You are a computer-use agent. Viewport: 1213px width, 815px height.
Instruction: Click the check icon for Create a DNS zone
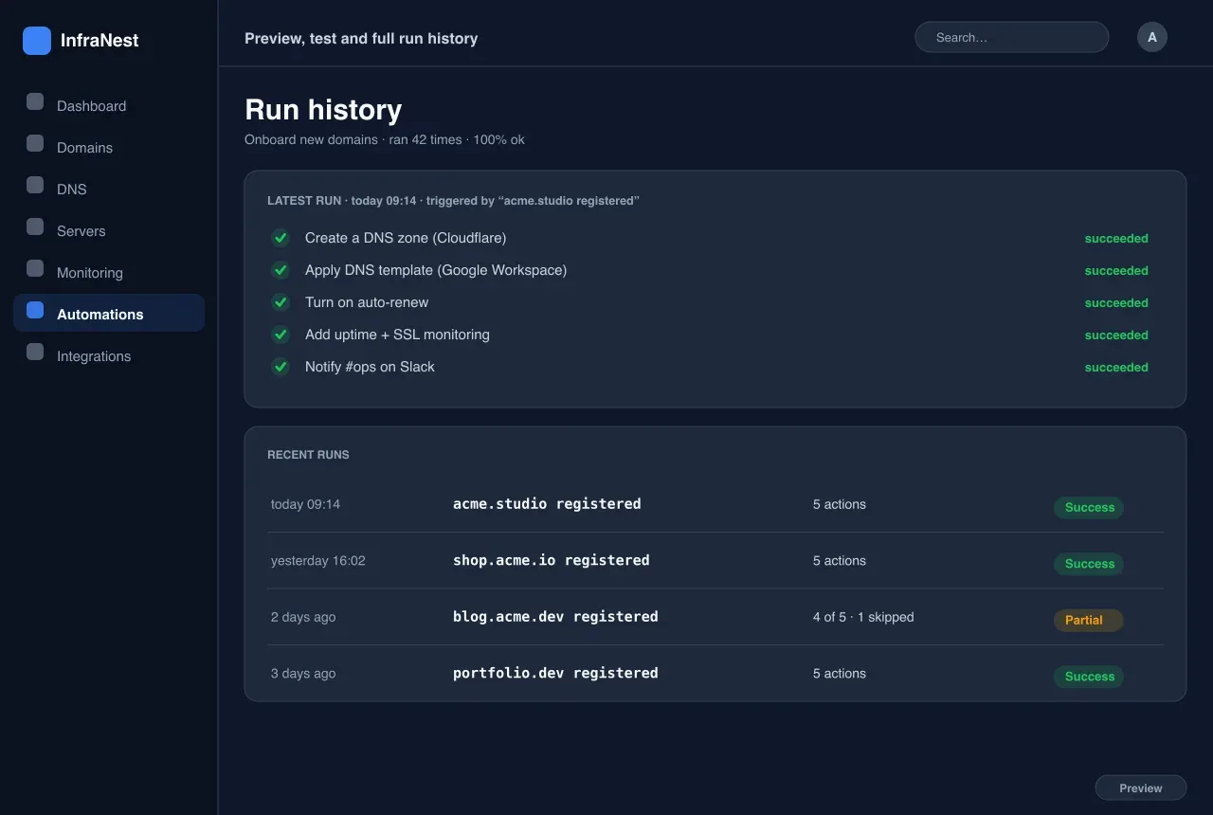click(x=281, y=238)
